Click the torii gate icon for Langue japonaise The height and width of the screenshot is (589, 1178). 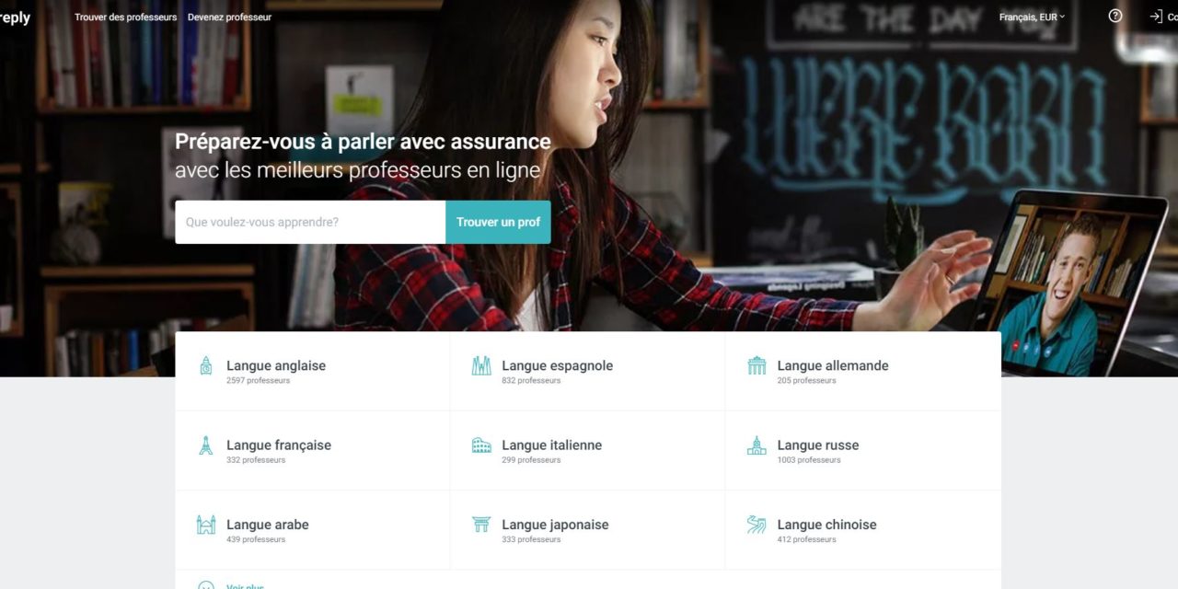pos(481,525)
